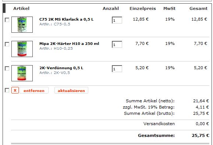
Task: Check the 2K-Verdünnung 0,5 L checkbox
Action: point(7,68)
